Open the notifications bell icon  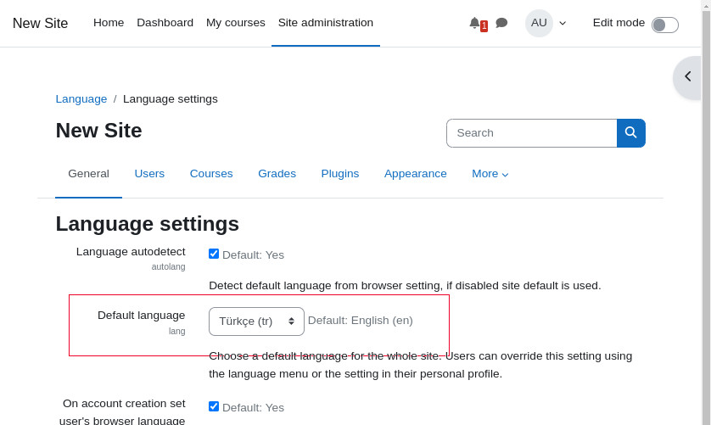[x=475, y=23]
